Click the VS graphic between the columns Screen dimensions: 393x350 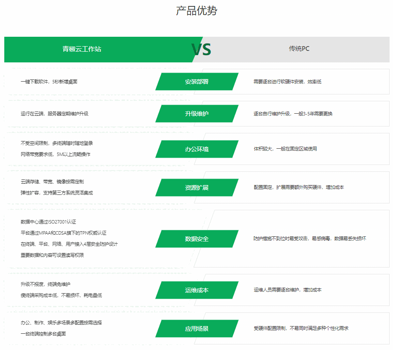tap(201, 50)
